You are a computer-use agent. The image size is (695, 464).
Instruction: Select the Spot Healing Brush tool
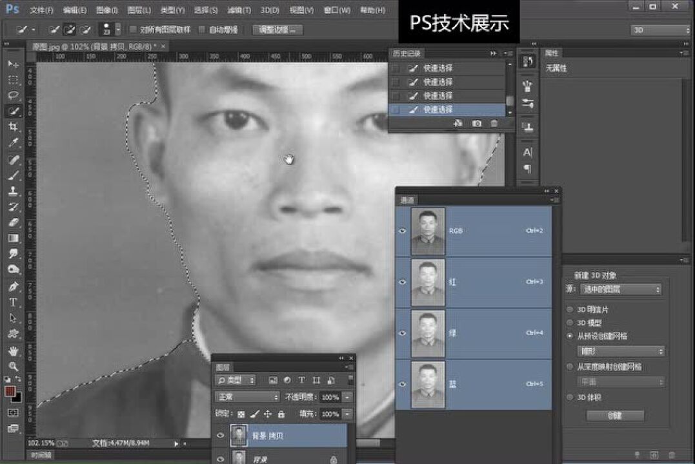(x=14, y=159)
